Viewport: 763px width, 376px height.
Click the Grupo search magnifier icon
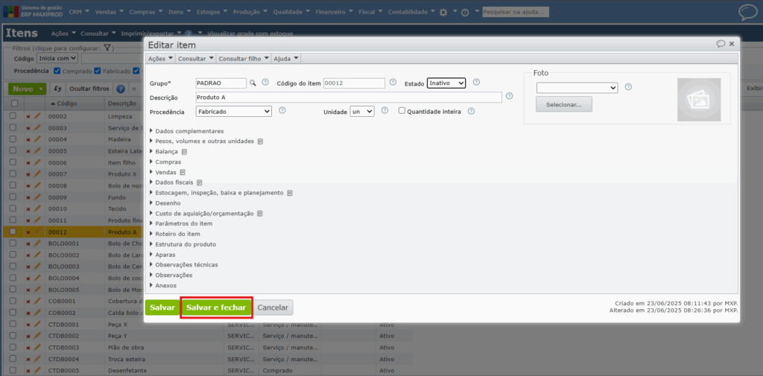pyautogui.click(x=253, y=83)
